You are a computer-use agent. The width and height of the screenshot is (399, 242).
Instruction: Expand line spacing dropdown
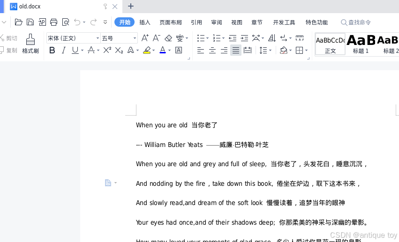coord(270,51)
